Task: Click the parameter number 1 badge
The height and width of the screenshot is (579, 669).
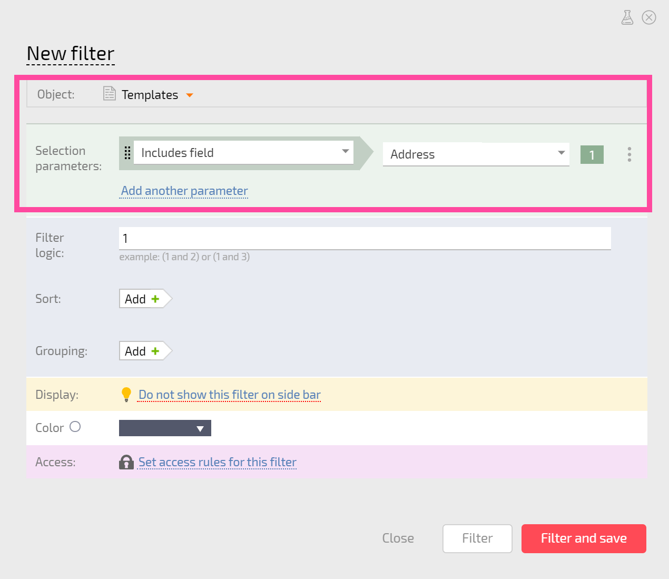Action: click(x=592, y=154)
